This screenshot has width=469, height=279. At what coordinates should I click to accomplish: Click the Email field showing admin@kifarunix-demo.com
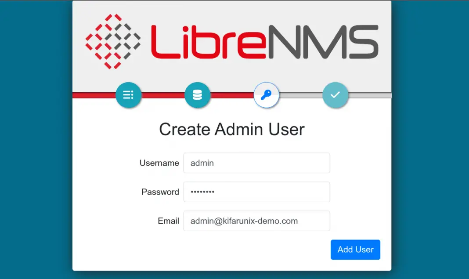click(x=256, y=221)
